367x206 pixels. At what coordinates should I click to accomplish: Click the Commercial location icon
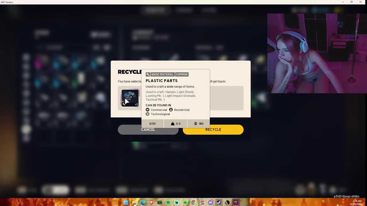tap(148, 110)
